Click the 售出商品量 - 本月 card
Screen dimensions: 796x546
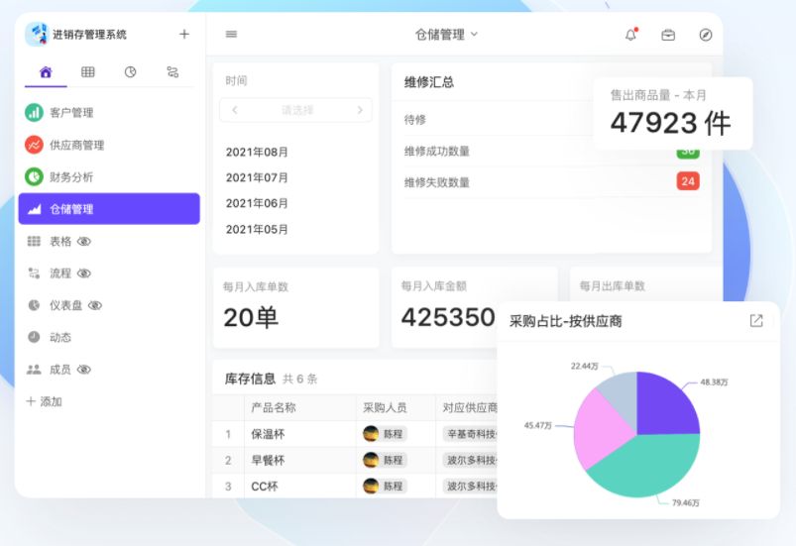pos(673,113)
